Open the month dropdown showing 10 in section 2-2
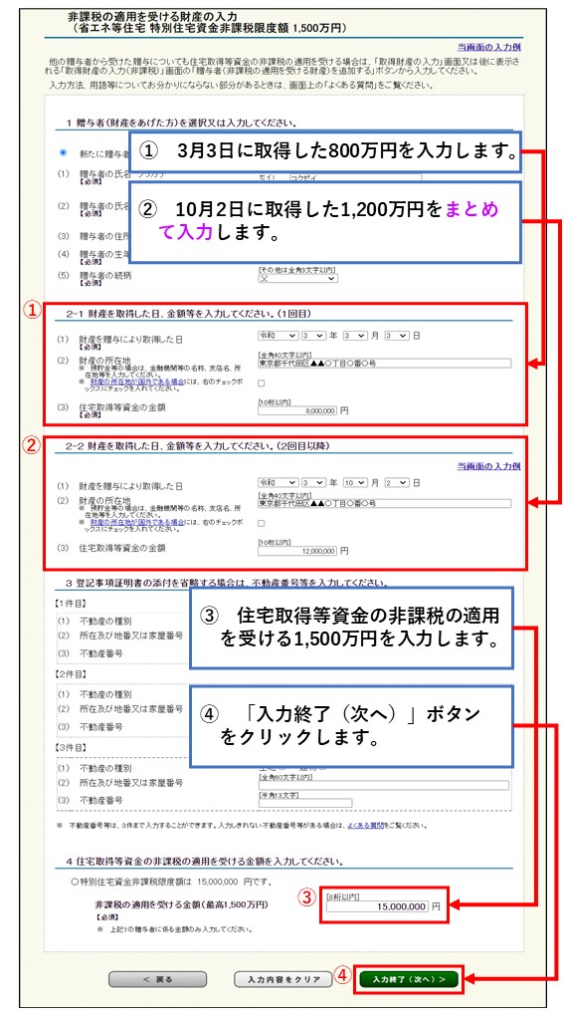Screen dimensions: 564x1017 coord(355,483)
